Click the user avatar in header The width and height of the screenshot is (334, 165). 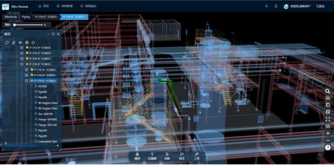tap(286, 7)
